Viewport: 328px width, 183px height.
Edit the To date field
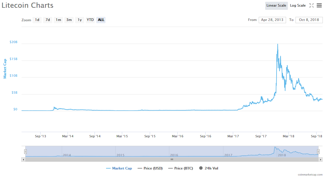309,20
